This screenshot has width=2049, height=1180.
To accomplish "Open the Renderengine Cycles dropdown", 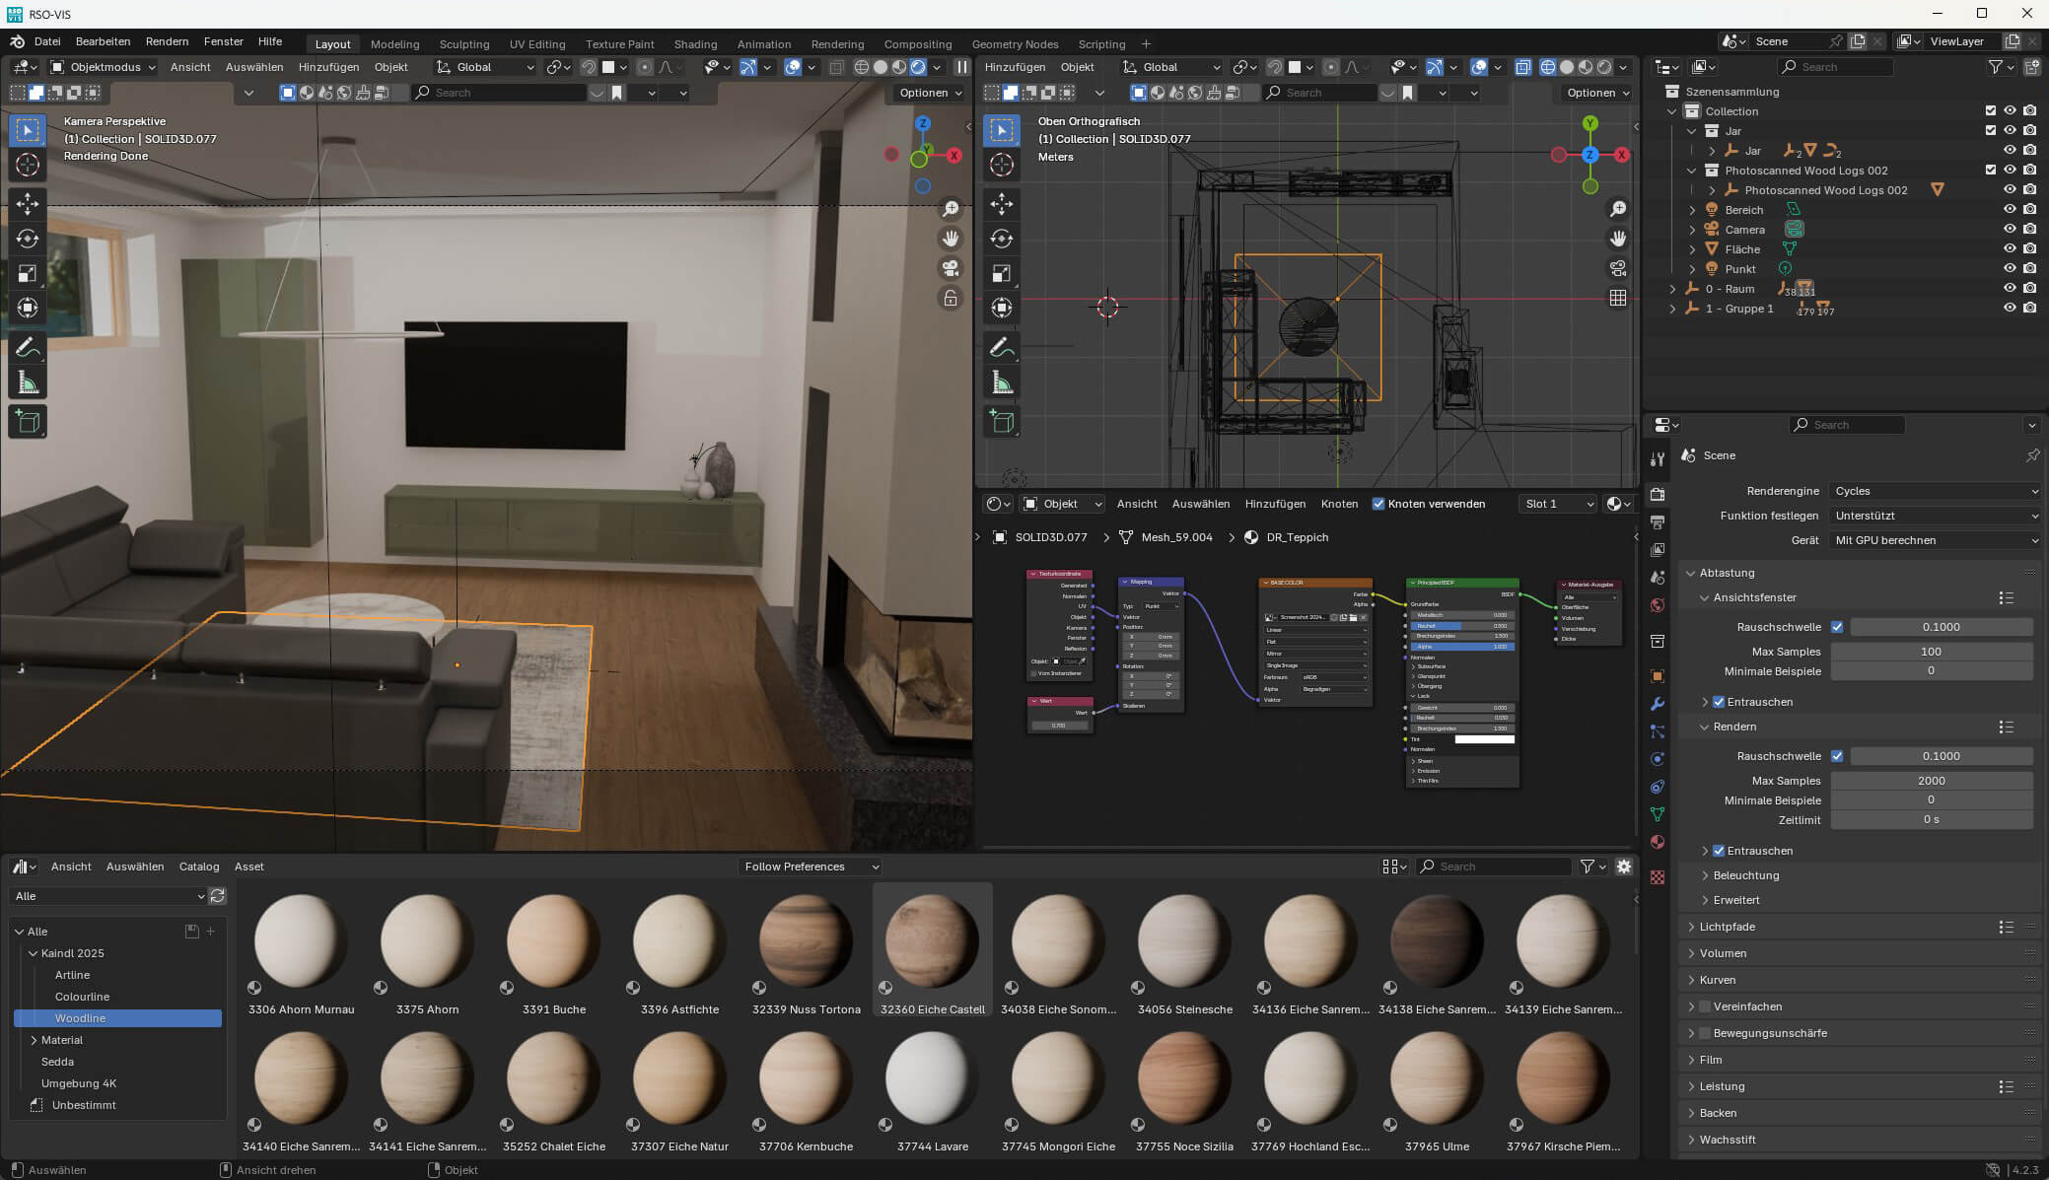I will 1935,491.
